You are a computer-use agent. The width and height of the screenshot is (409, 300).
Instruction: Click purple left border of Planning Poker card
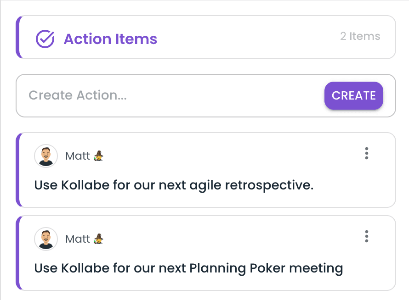pyautogui.click(x=18, y=253)
